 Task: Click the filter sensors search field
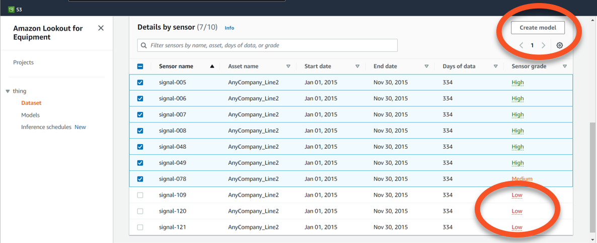267,45
